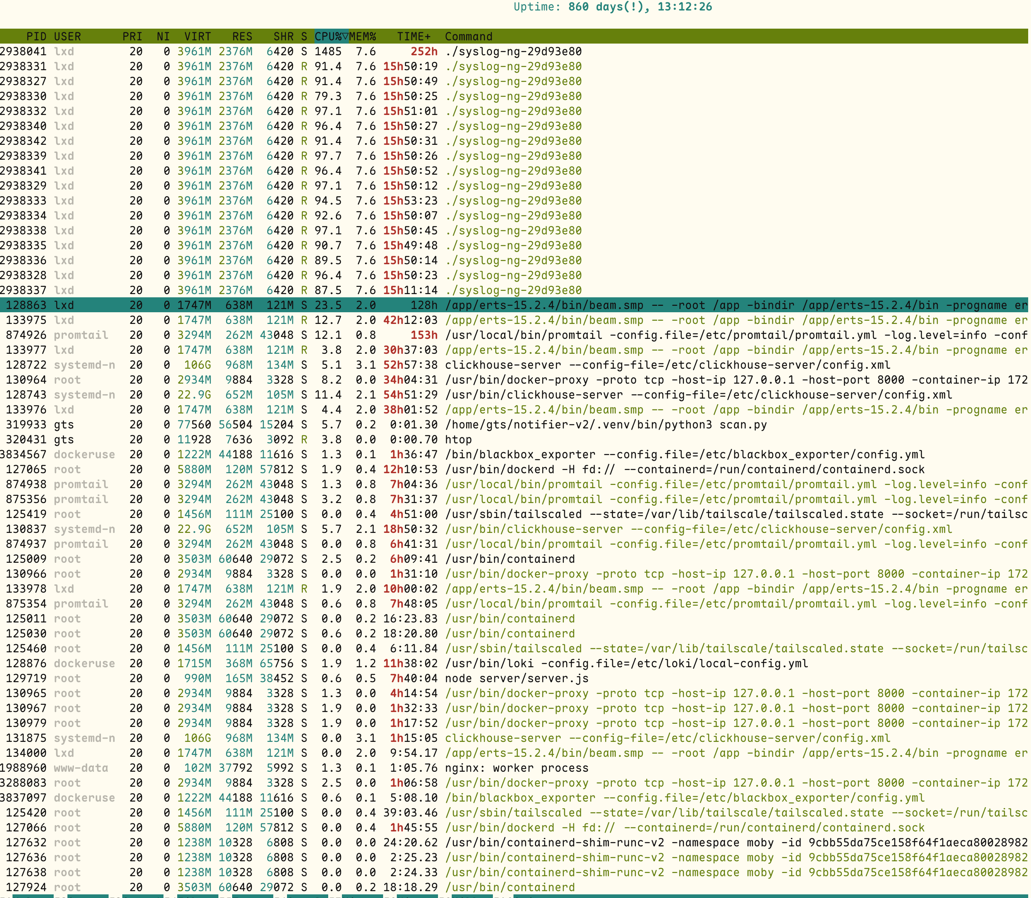
Task: Select clickhouse-server row with PID 130837
Action: [x=514, y=529]
